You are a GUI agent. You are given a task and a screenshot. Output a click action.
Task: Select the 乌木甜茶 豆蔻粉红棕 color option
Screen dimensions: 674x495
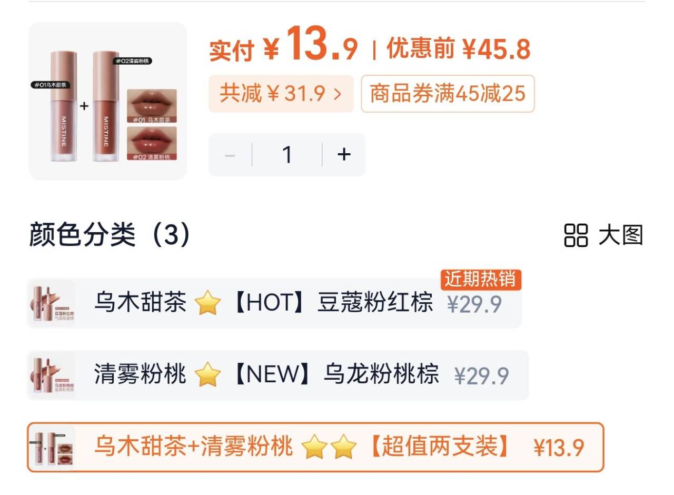click(x=274, y=303)
